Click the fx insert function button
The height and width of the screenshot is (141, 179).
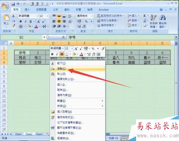pos(63,37)
